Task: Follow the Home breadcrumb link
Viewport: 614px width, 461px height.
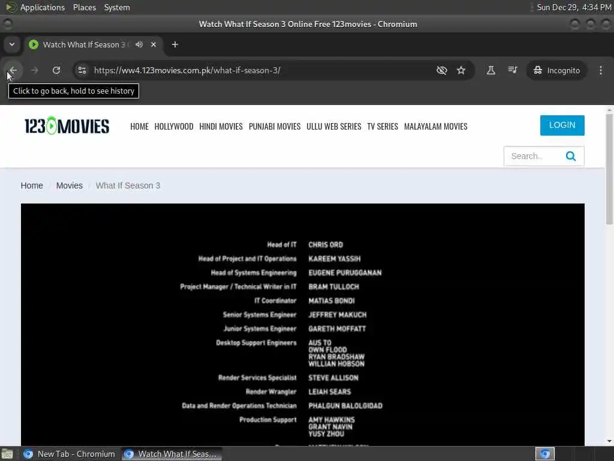Action: point(32,186)
